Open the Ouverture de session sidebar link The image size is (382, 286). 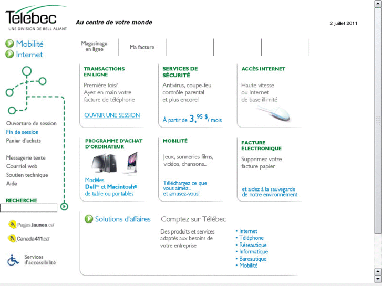31,124
